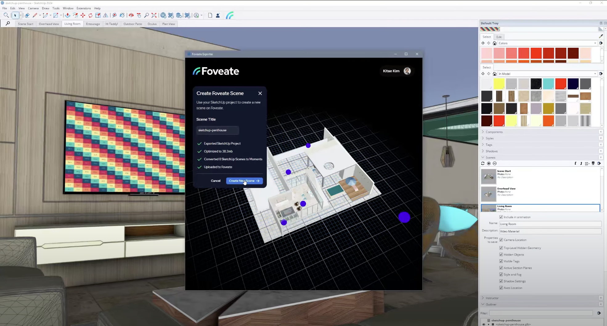Click the scene Description field

click(x=550, y=231)
